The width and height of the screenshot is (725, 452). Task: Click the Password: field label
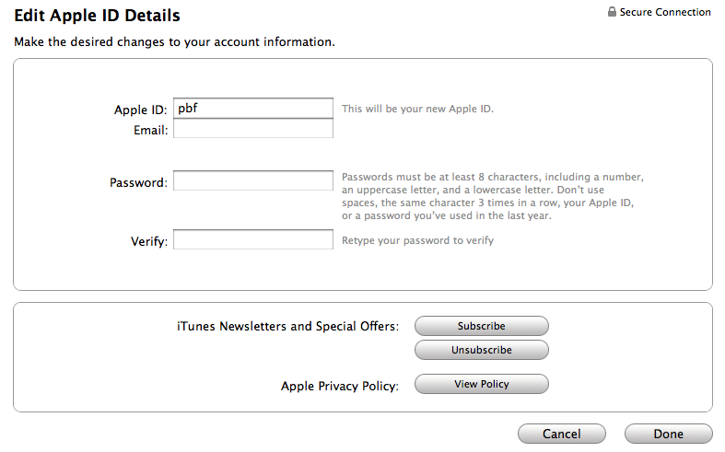tap(138, 182)
